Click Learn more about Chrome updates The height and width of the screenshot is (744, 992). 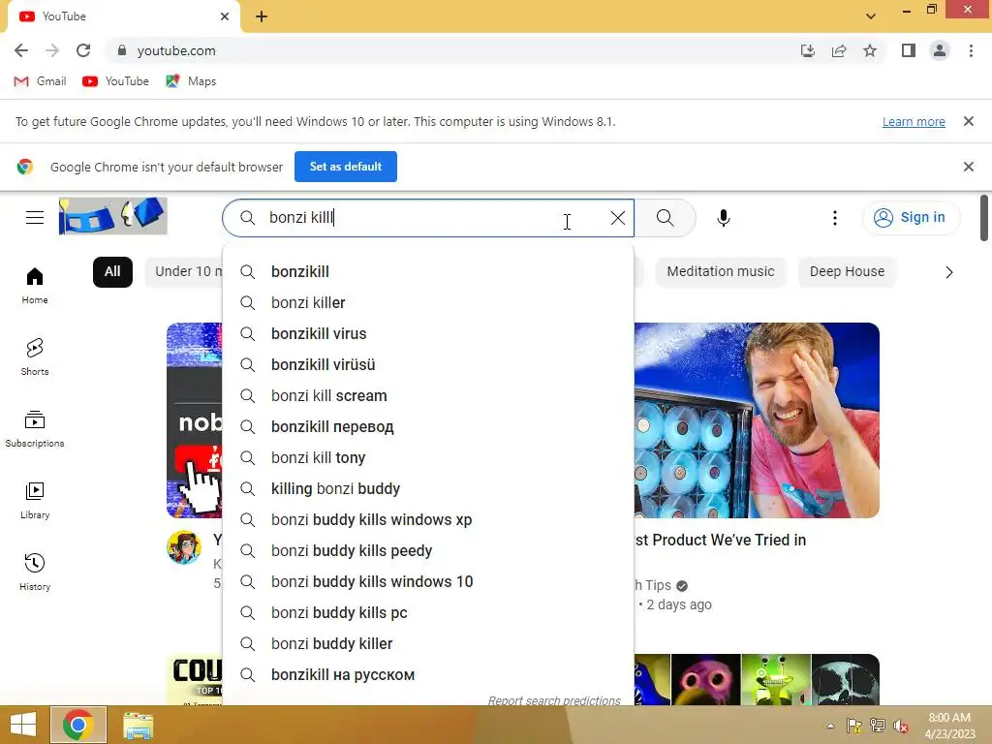pos(914,121)
